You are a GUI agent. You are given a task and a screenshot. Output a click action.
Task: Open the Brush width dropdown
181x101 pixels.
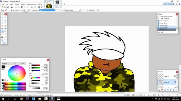pos(27,10)
